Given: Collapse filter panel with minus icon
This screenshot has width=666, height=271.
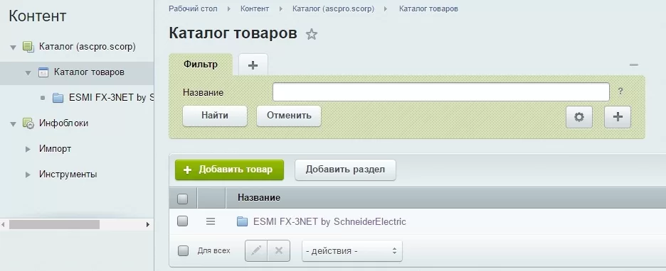Looking at the screenshot, I should pos(634,65).
